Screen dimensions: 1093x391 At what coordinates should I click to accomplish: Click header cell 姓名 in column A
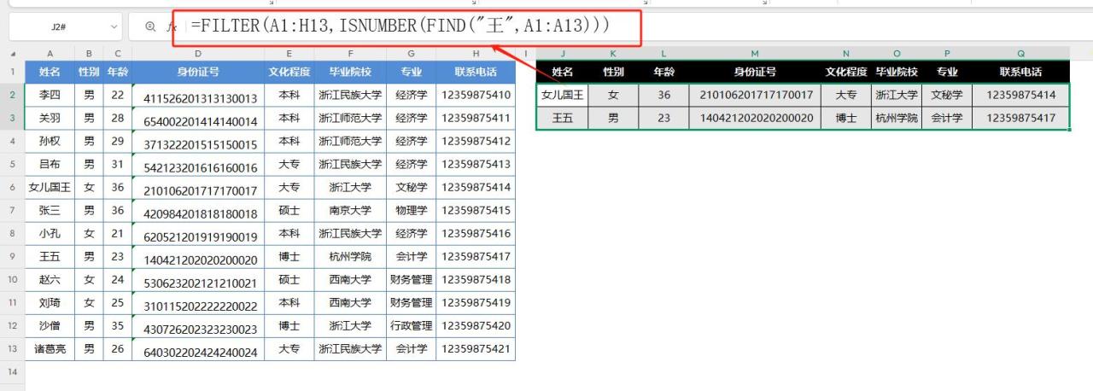click(50, 72)
